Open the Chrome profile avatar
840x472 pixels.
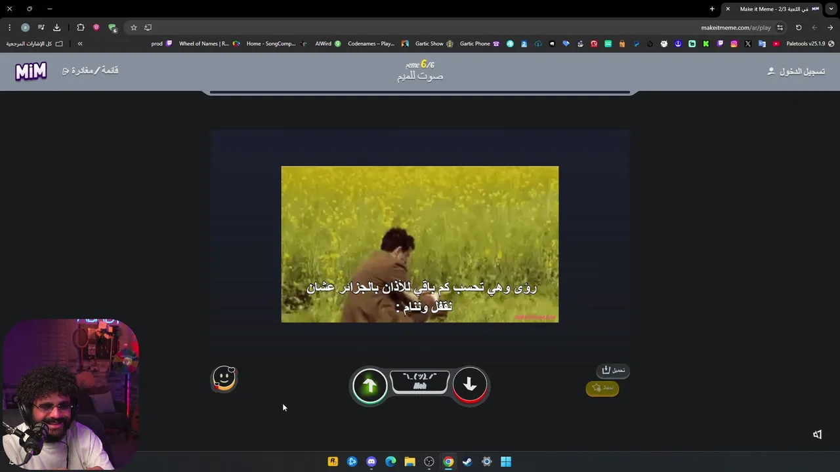(x=25, y=28)
